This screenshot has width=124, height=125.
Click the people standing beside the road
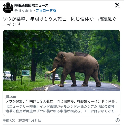47,76
